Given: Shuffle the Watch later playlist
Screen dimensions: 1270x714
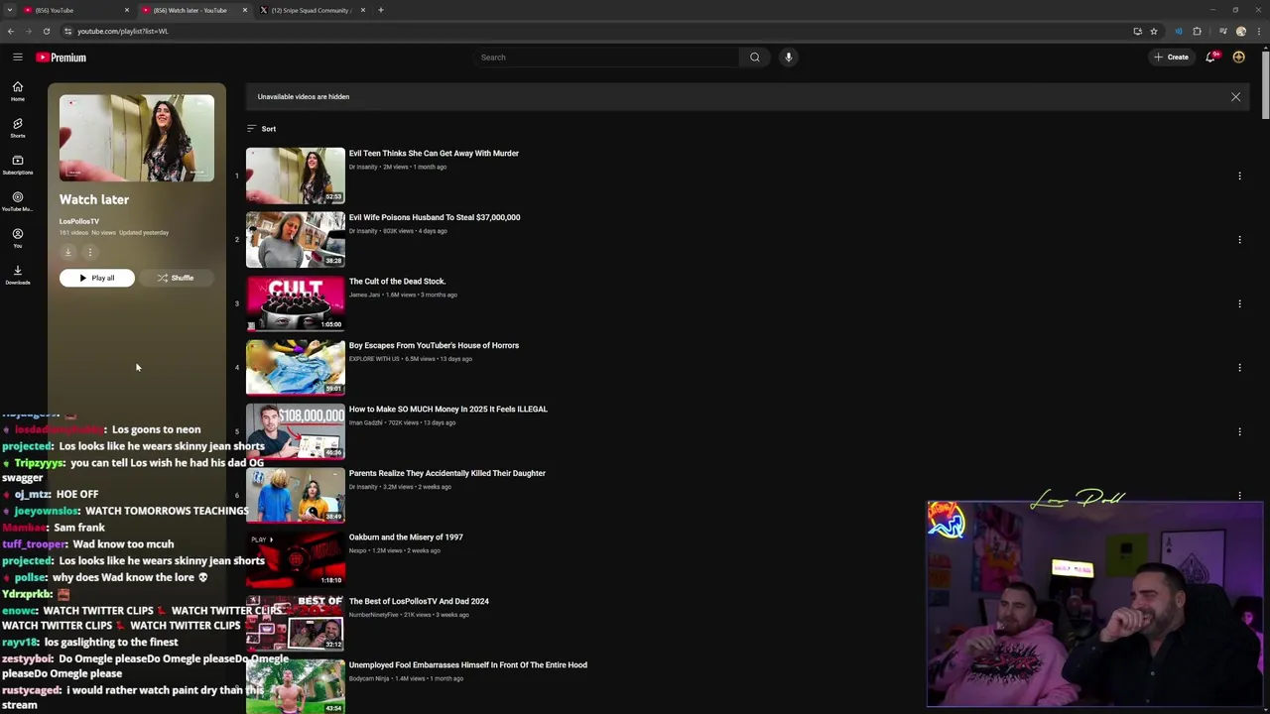Looking at the screenshot, I should (x=176, y=279).
